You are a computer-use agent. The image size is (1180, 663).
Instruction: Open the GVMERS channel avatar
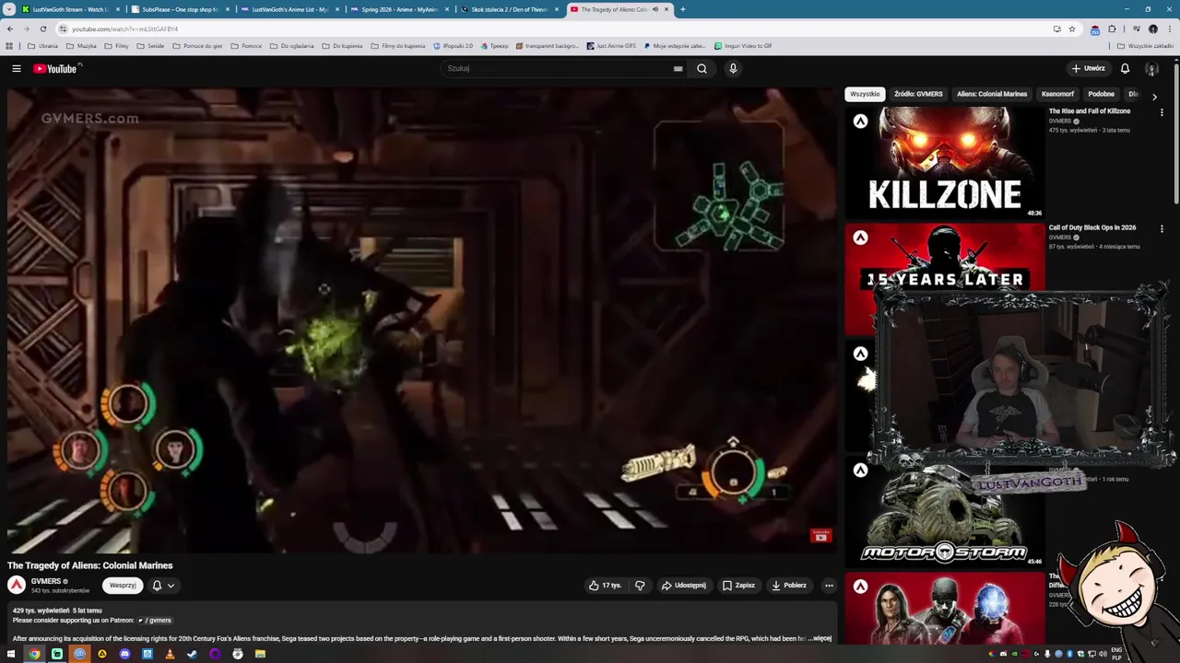(17, 585)
